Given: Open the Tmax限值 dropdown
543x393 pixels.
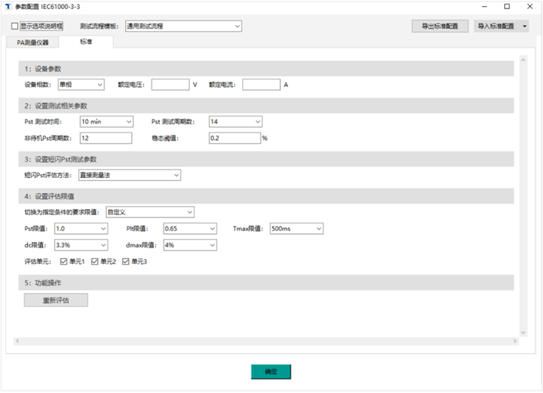Looking at the screenshot, I should tap(296, 229).
